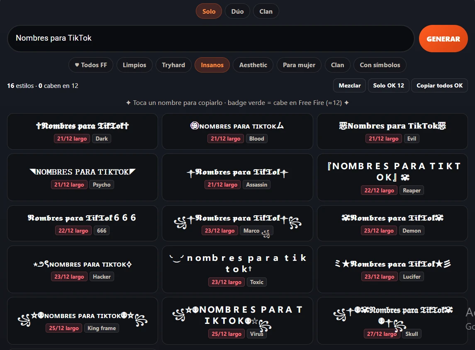Choose the Aesthetic style filter
Viewport: 475px width, 350px height.
tap(253, 65)
